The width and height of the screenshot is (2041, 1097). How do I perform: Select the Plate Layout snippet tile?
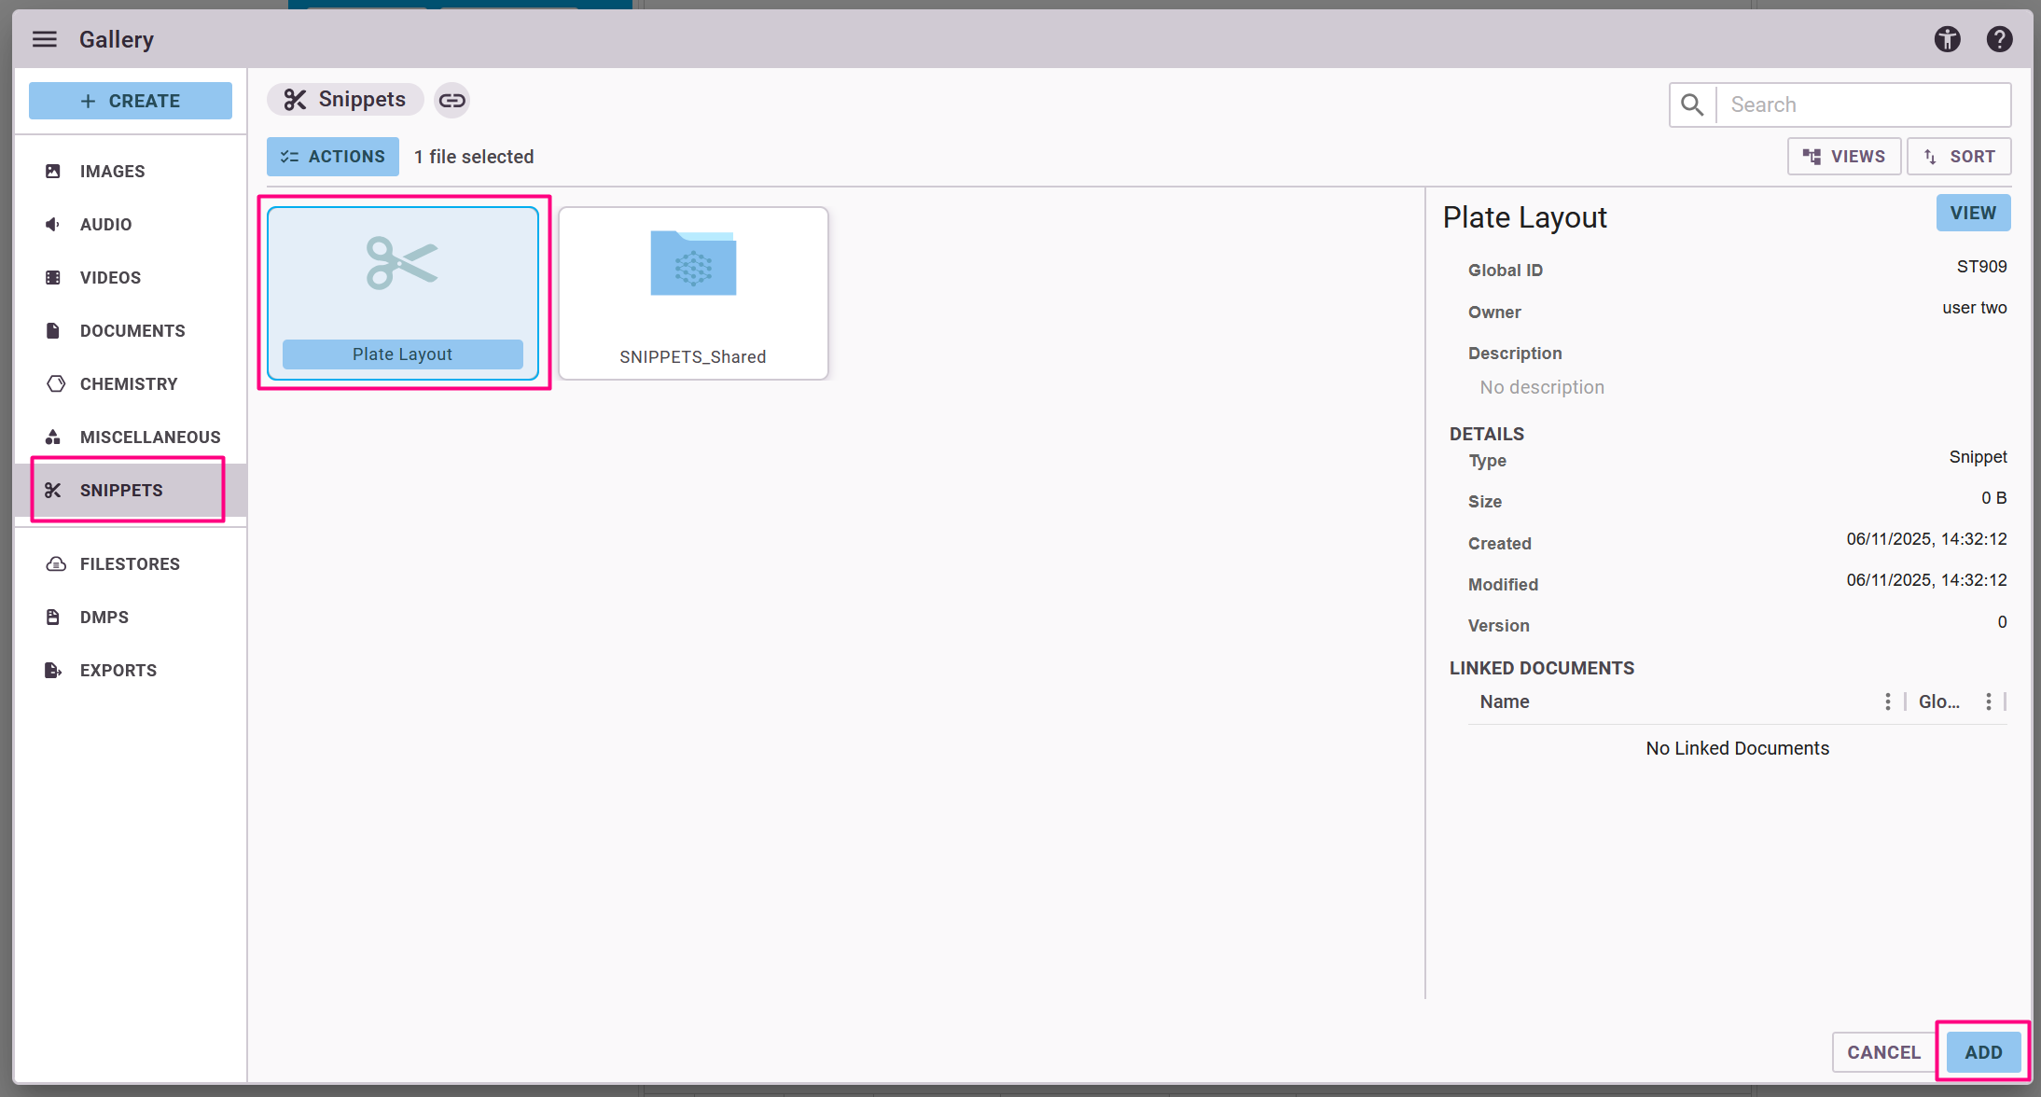coord(403,293)
